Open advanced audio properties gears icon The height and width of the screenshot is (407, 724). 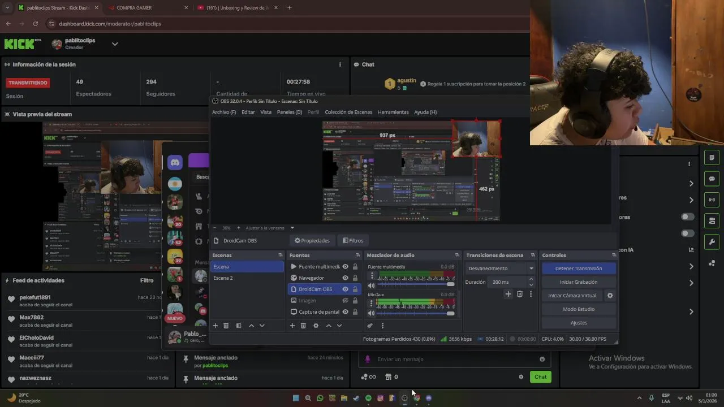pos(370,326)
